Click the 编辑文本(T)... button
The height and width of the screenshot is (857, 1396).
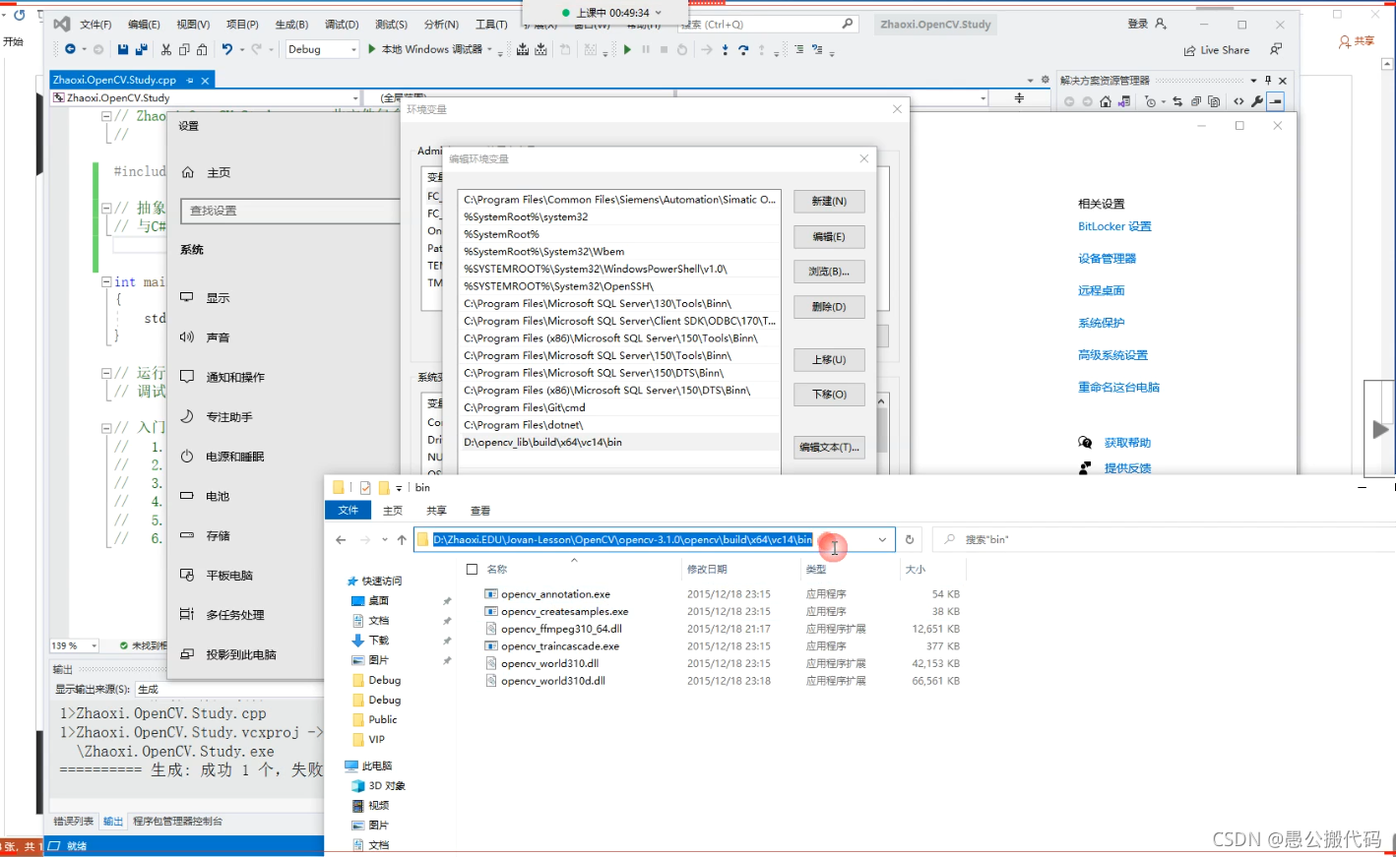(x=829, y=448)
